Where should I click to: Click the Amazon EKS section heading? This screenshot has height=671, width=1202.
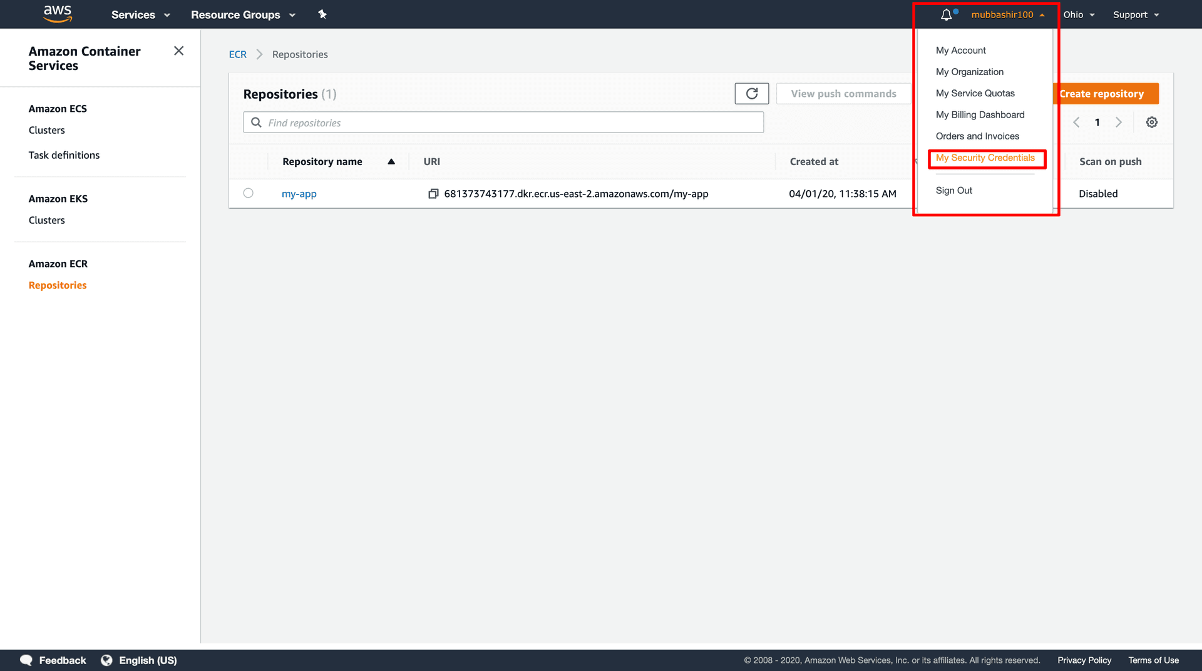point(58,199)
